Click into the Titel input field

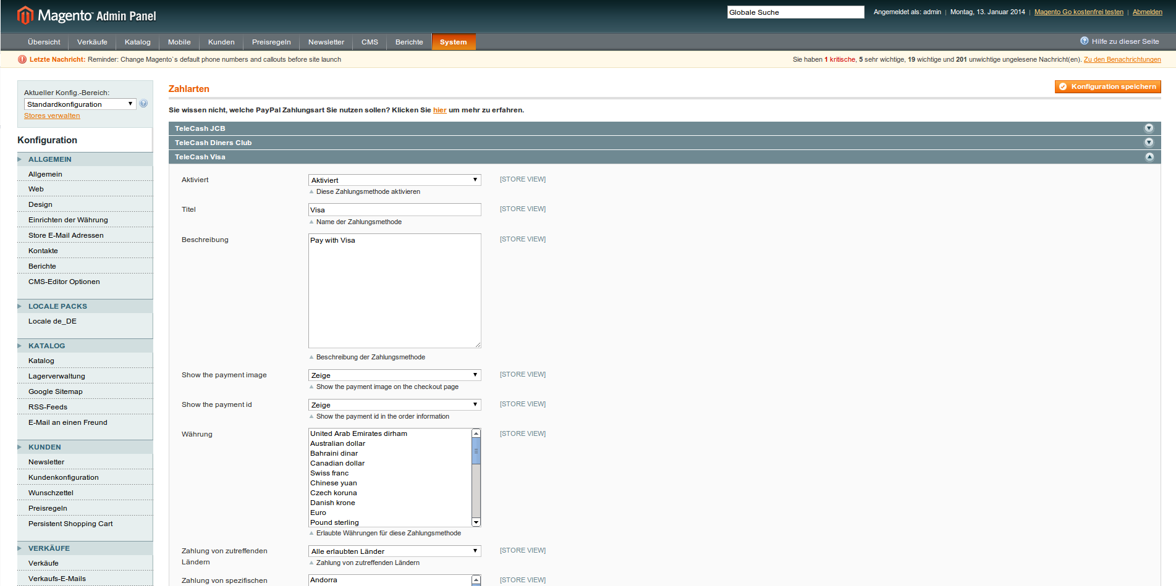coord(394,210)
